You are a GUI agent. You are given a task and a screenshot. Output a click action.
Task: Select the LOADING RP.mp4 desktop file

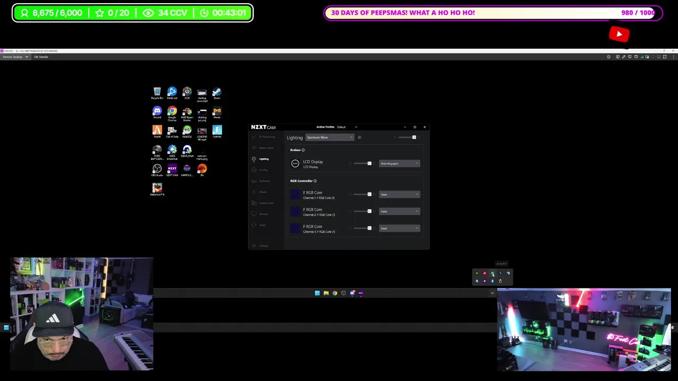(x=202, y=133)
